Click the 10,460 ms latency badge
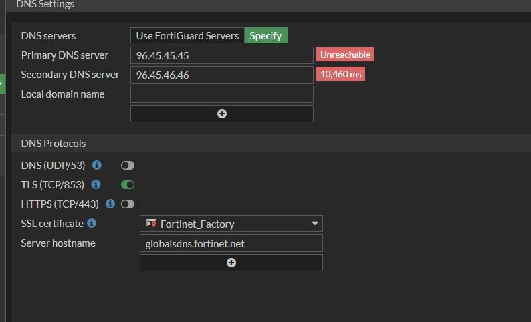The image size is (531, 322). tap(341, 74)
